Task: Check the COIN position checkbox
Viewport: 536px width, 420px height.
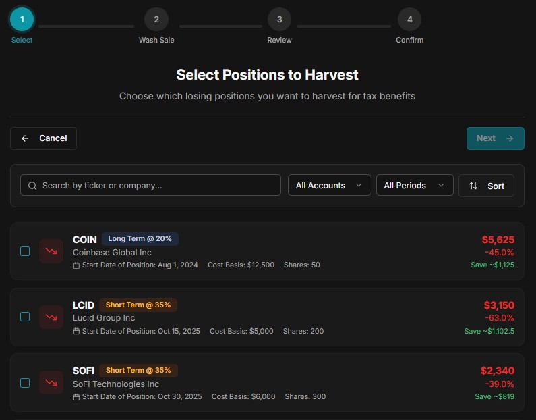Action: pyautogui.click(x=25, y=251)
